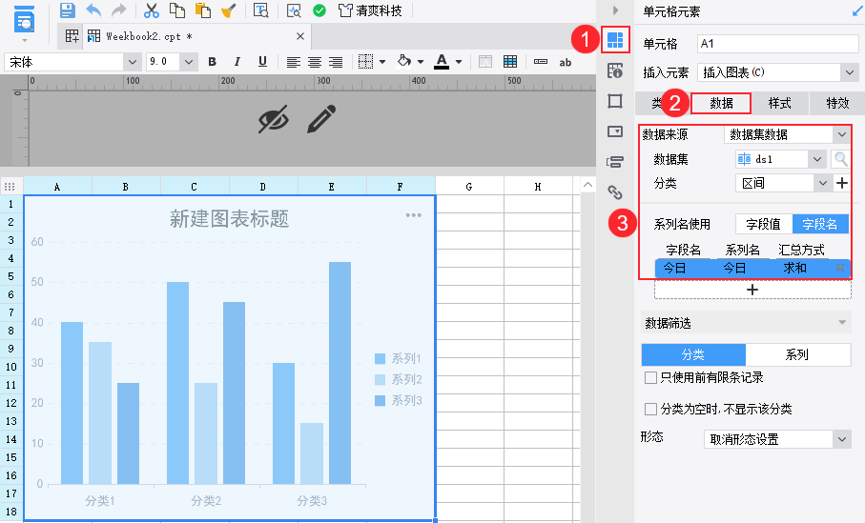The height and width of the screenshot is (523, 865).
Task: Open the template text search icon
Action: coord(260,10)
